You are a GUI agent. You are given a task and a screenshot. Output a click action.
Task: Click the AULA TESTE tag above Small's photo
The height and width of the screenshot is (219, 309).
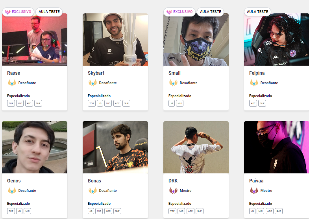(x=211, y=12)
